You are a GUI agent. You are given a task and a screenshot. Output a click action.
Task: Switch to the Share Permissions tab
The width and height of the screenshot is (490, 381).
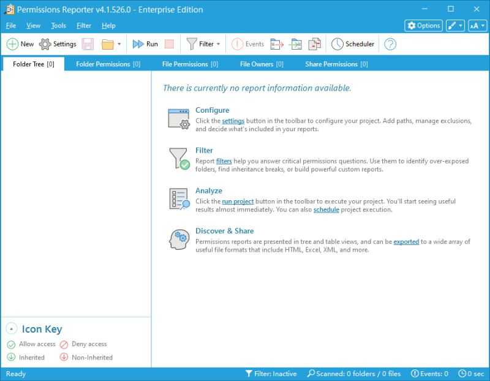tap(336, 64)
